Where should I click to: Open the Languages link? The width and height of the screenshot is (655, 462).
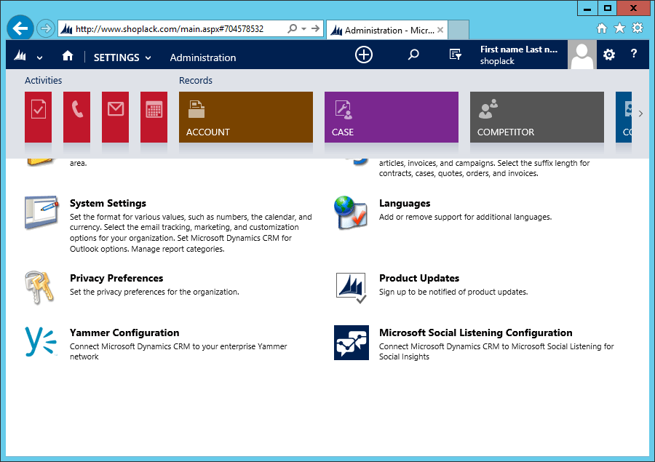point(405,203)
